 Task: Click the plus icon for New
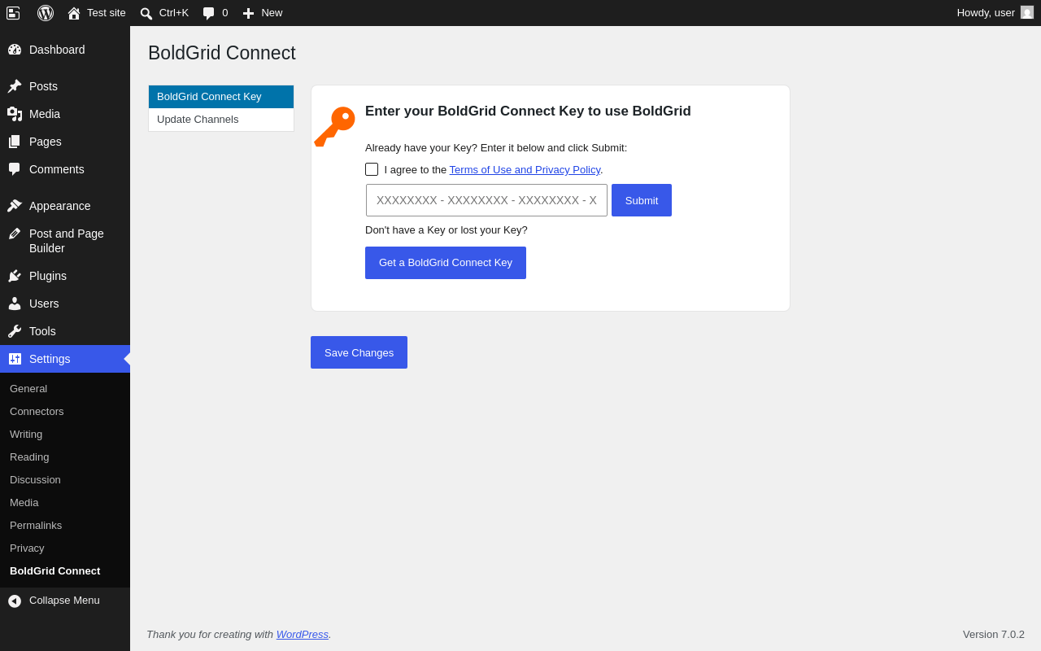[249, 13]
